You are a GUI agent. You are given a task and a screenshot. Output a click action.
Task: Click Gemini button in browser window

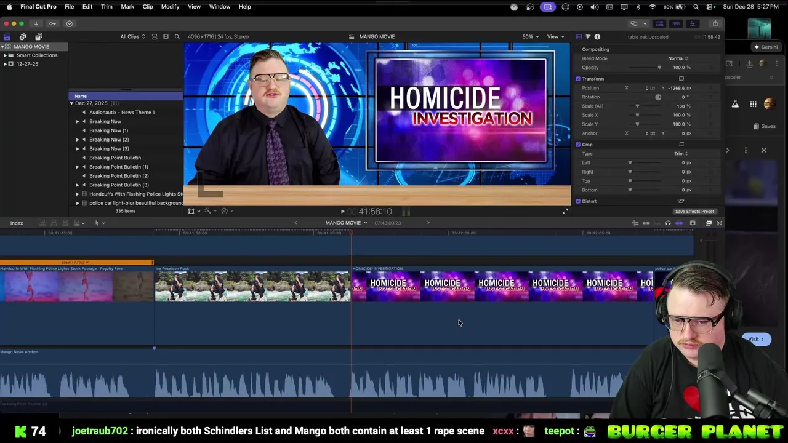coord(766,47)
